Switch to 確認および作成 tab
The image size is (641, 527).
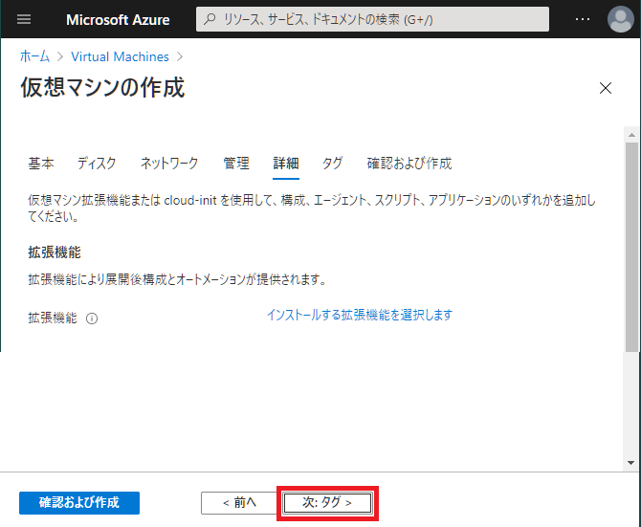(x=409, y=164)
